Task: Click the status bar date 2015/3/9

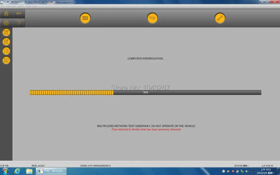Action: (241, 166)
